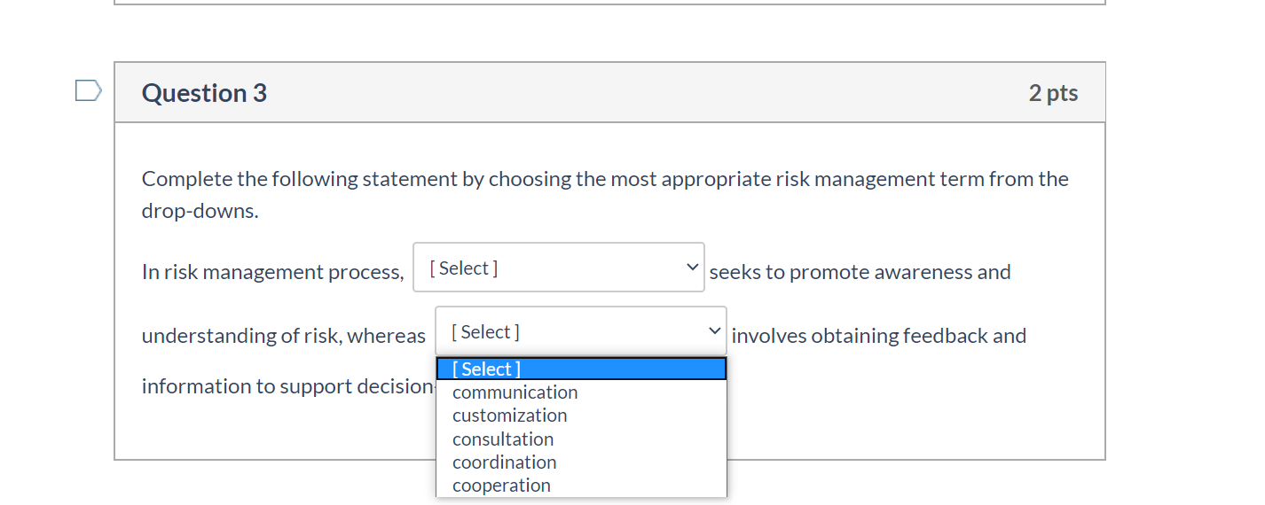Open the first [Select] dropdown after "risk management process"

[559, 268]
